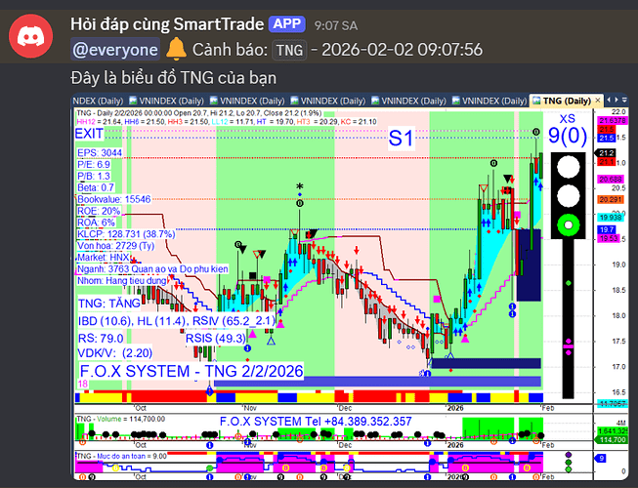Image resolution: width=638 pixels, height=488 pixels.
Task: Click the magenta 21.6378 price label
Action: click(613, 121)
